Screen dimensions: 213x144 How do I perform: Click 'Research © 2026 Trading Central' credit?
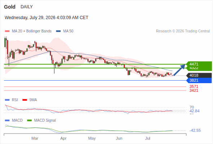(x=183, y=31)
